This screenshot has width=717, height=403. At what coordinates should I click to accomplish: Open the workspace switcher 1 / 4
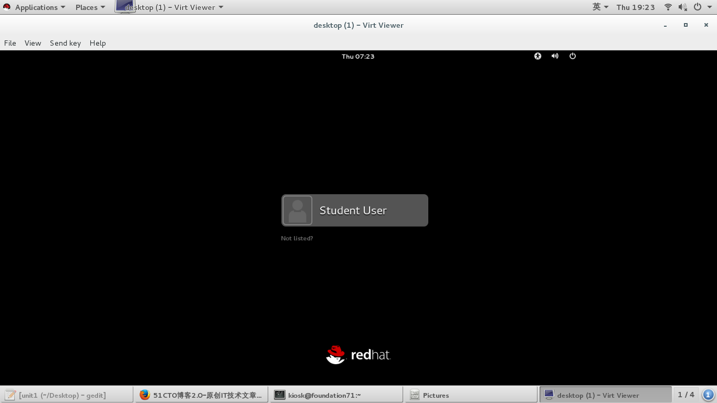[x=686, y=395]
